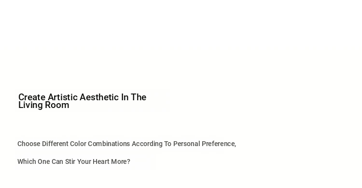Click the word "More?" ending the question
Image resolution: width=362 pixels, height=188 pixels.
(x=121, y=161)
